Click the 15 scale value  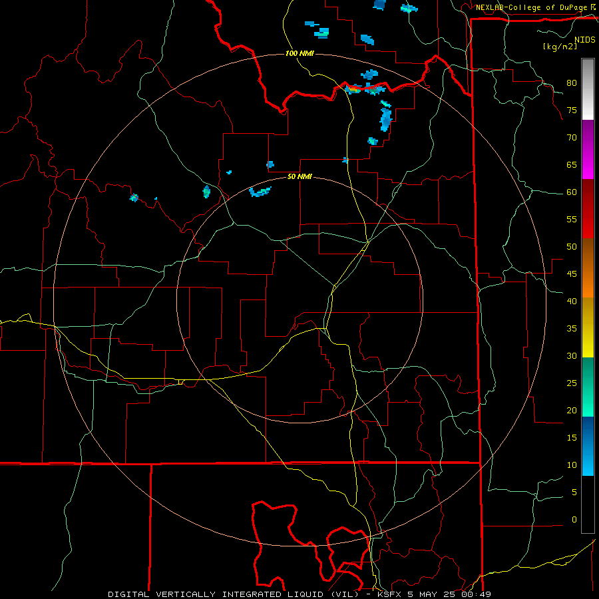coord(572,437)
